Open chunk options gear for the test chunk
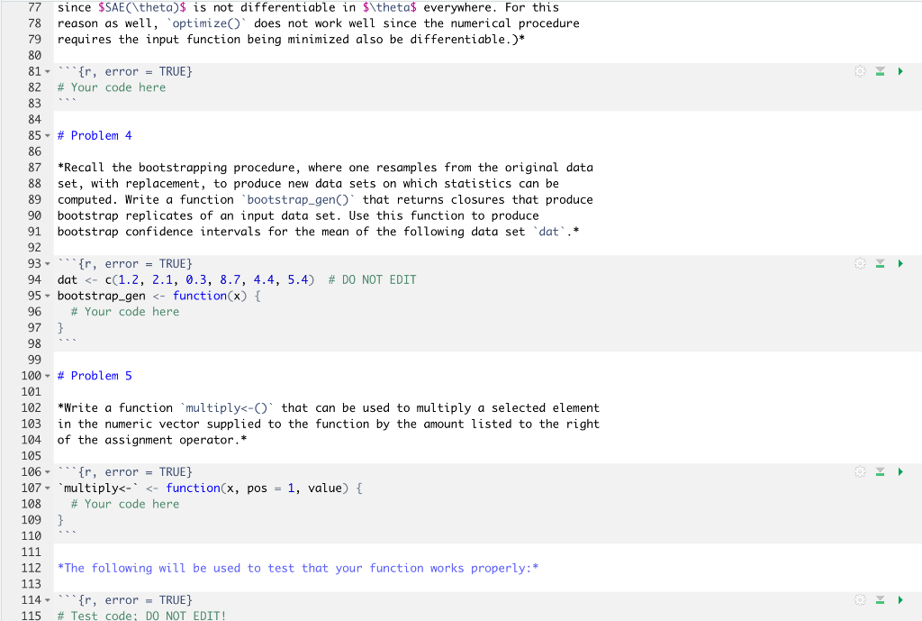922x621 pixels. click(860, 599)
